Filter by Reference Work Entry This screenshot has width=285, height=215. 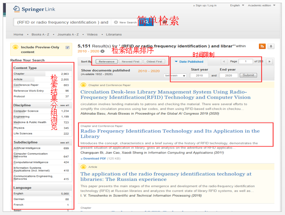point(41,91)
